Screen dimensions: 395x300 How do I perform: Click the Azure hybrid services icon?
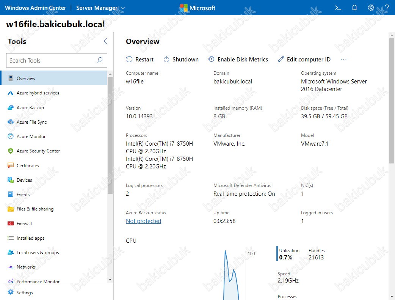click(x=11, y=93)
